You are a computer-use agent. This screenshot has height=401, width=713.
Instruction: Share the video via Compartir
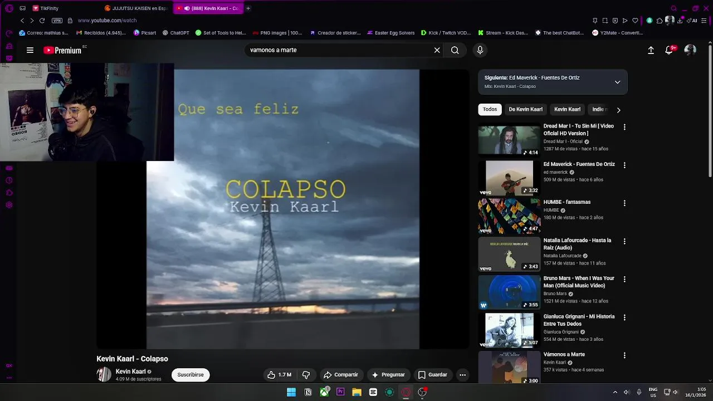(341, 375)
